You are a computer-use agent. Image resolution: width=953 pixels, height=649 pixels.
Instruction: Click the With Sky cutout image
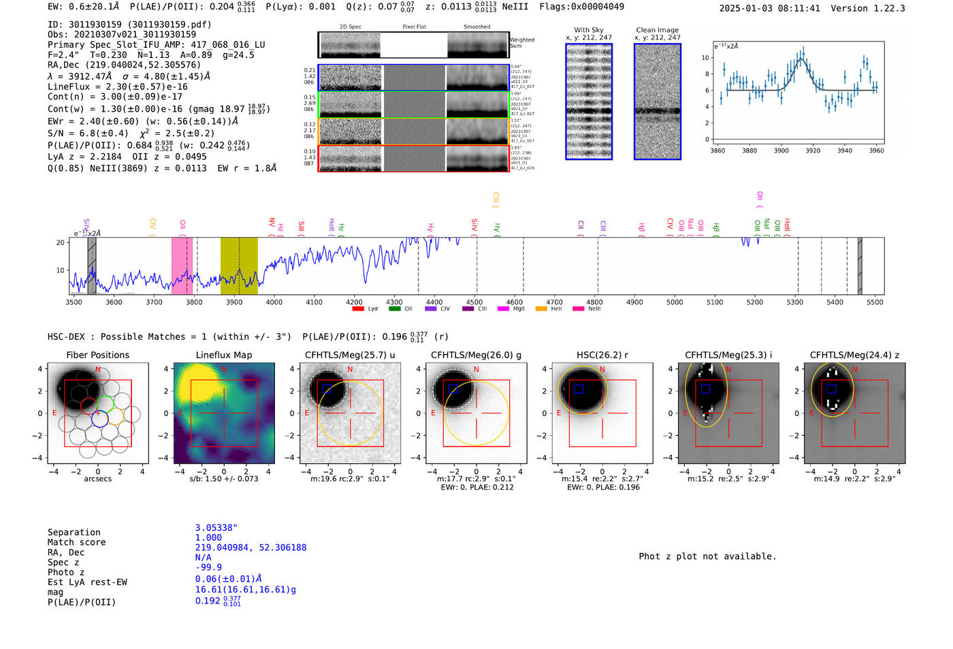(589, 101)
